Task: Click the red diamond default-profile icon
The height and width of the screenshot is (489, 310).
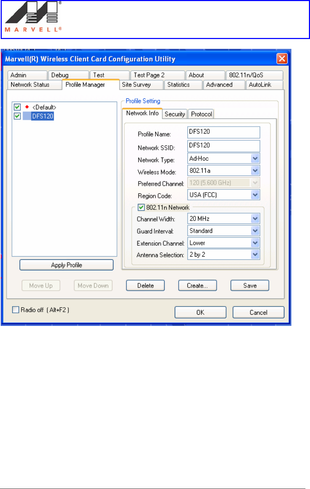Action: pos(27,107)
